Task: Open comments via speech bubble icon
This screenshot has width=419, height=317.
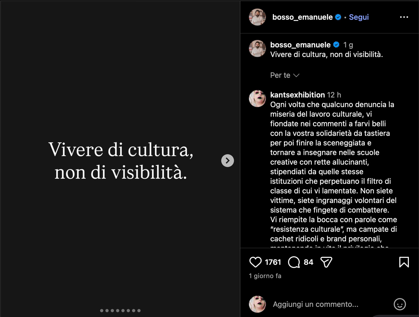Action: pyautogui.click(x=294, y=262)
